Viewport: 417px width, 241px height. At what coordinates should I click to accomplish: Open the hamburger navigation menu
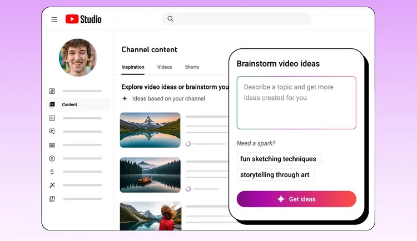click(x=54, y=19)
